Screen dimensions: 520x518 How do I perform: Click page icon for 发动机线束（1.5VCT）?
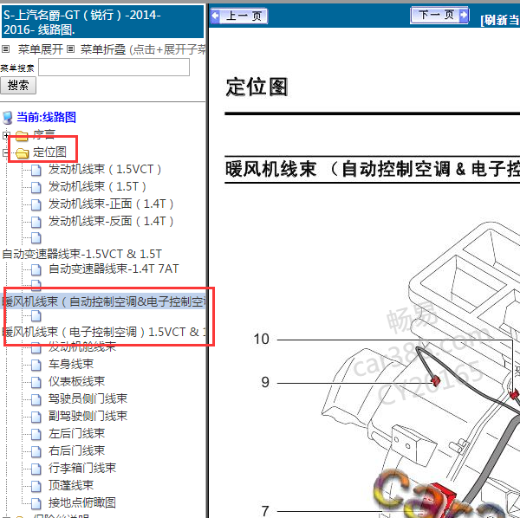click(x=36, y=170)
